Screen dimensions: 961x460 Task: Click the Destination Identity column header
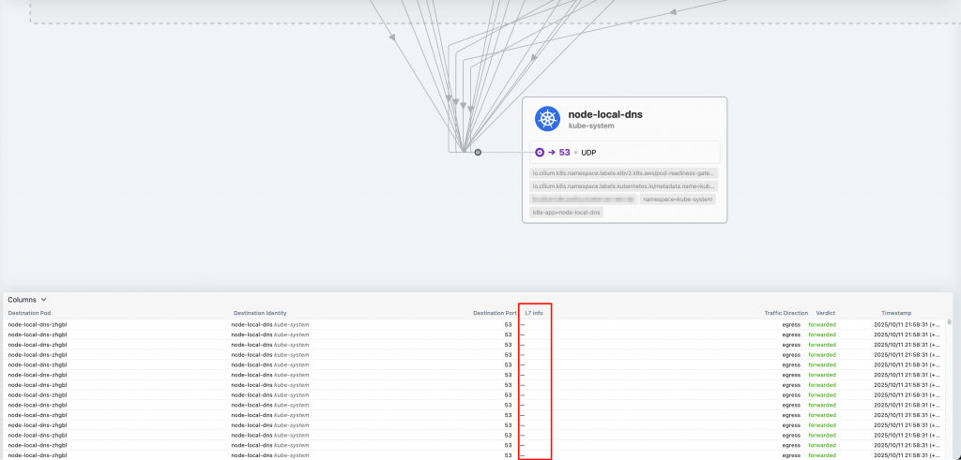tap(260, 313)
